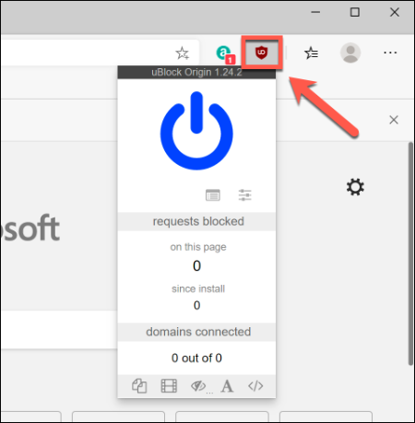
Task: Click the domains connected header
Action: [196, 332]
